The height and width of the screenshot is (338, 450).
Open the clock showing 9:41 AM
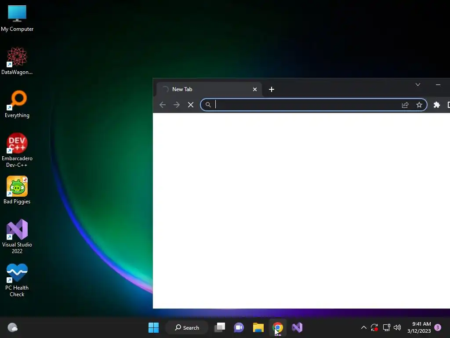coord(419,327)
